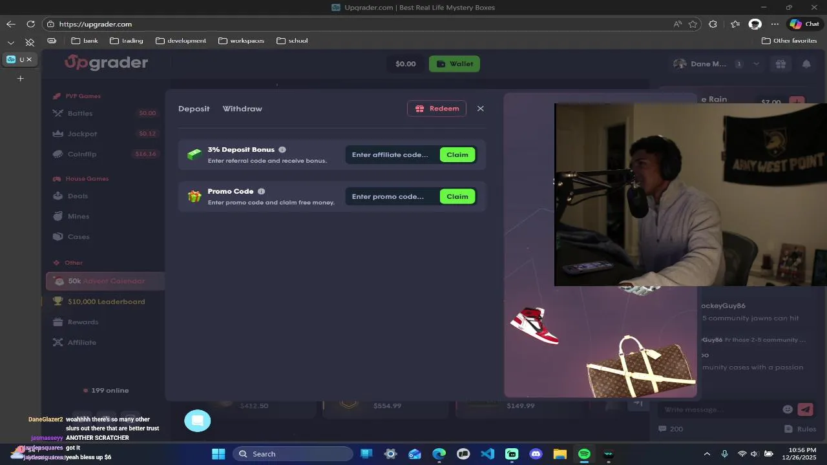827x465 pixels.
Task: Go back with browser back arrow
Action: click(x=11, y=24)
